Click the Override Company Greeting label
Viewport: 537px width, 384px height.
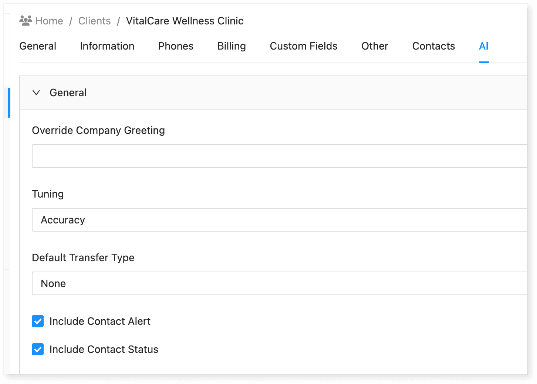[x=98, y=130]
